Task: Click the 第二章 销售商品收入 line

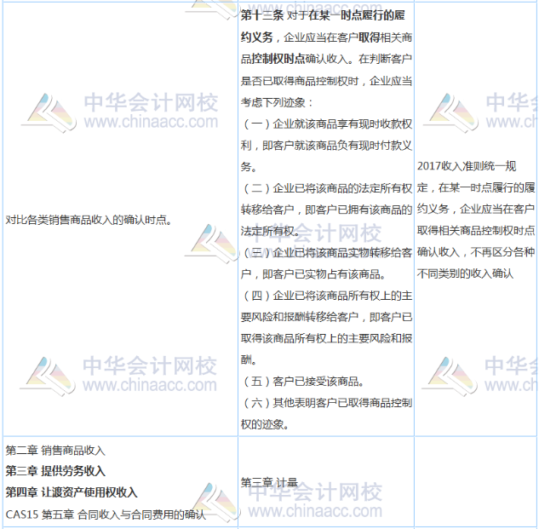Action: (x=56, y=450)
